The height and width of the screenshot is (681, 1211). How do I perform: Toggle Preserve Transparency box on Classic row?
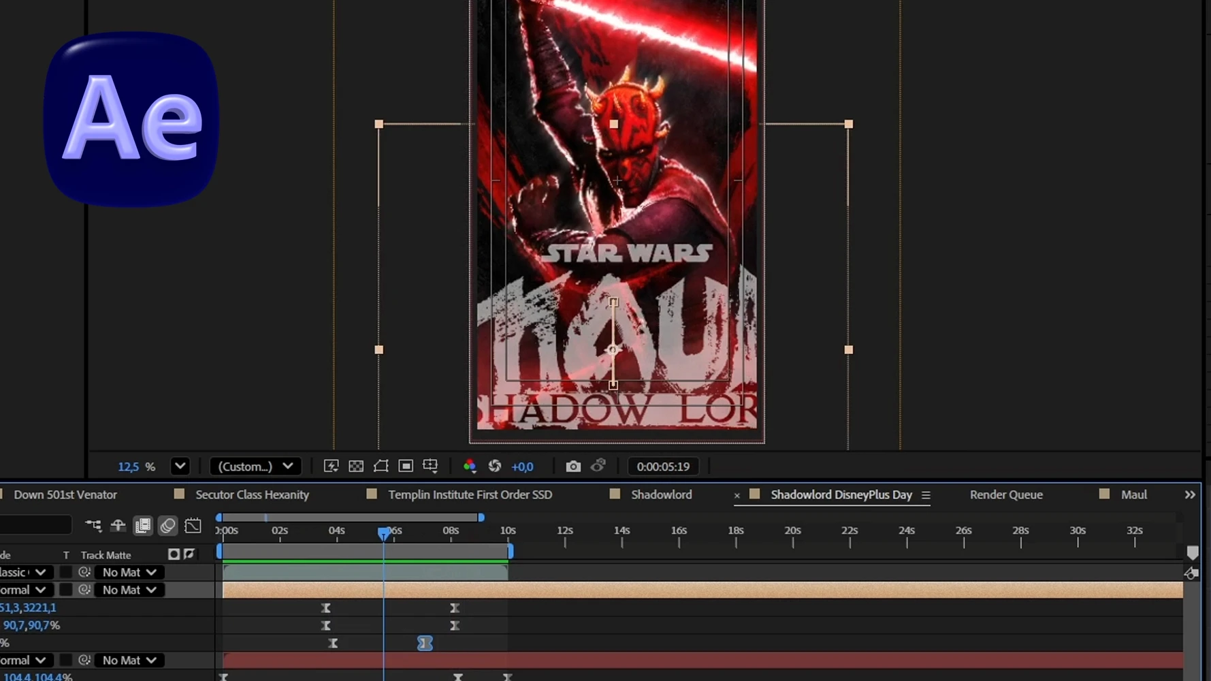65,572
